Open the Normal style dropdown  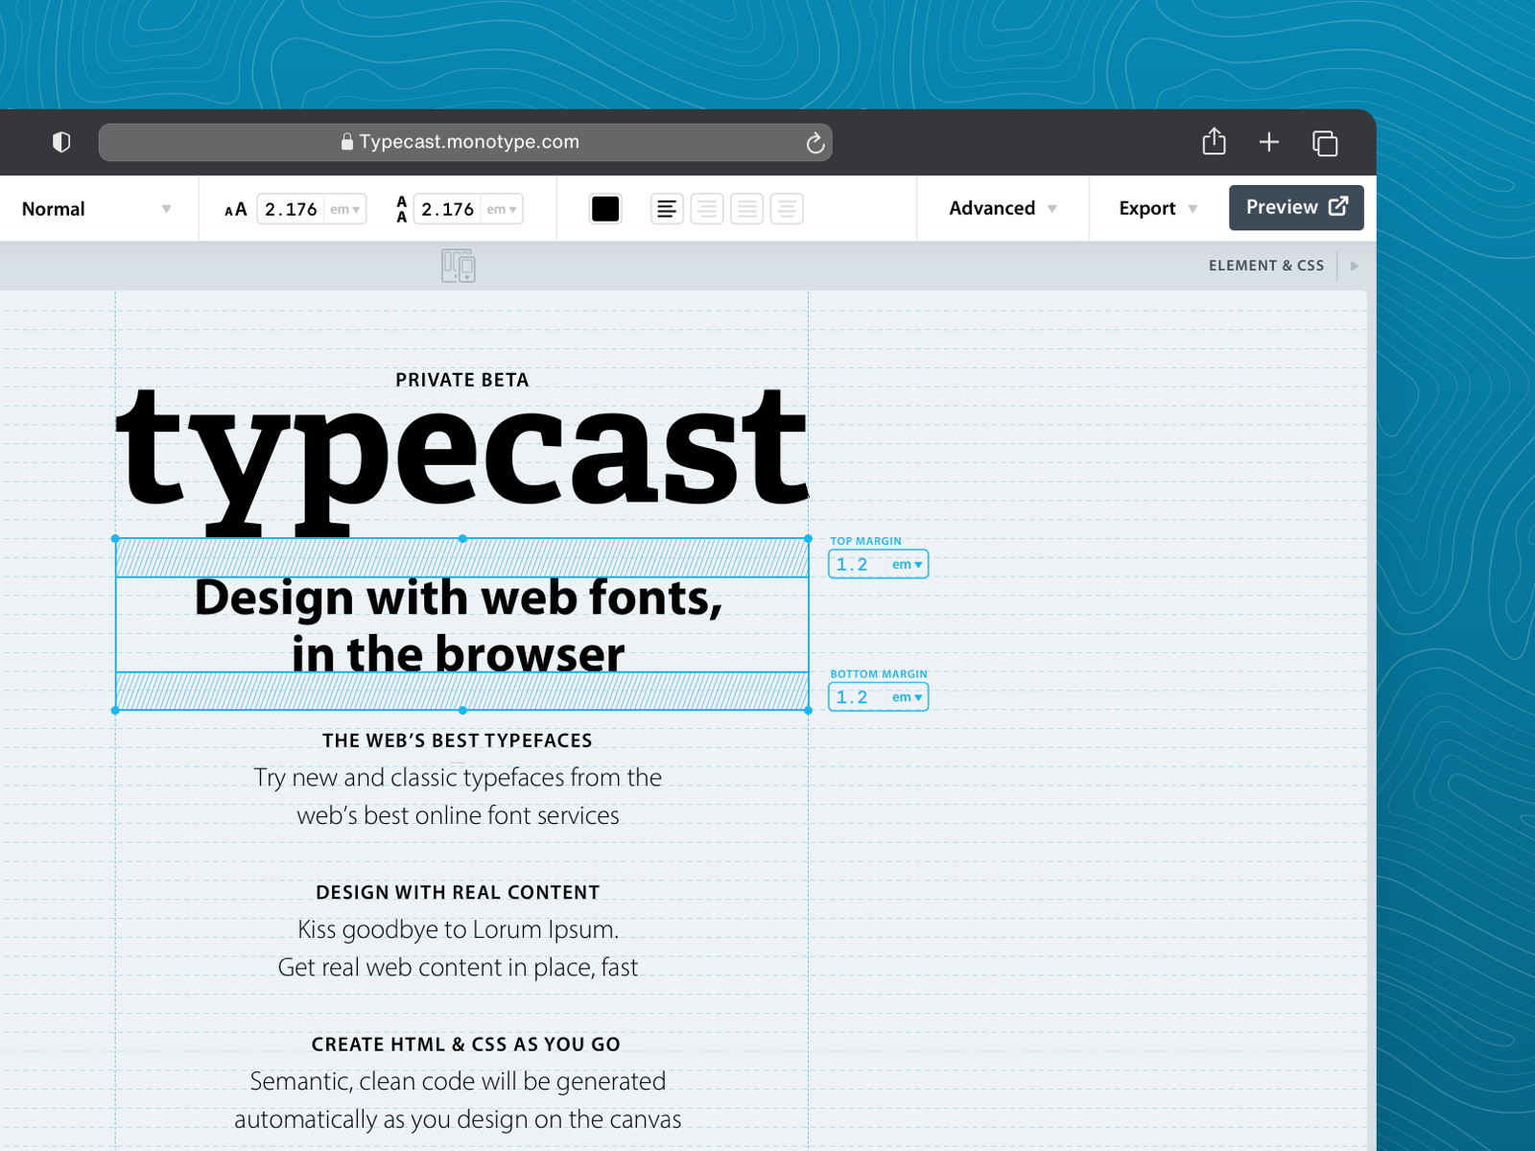pyautogui.click(x=96, y=209)
